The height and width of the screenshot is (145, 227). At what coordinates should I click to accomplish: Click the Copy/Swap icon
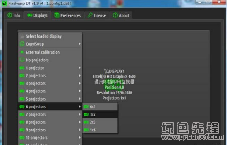point(22,44)
